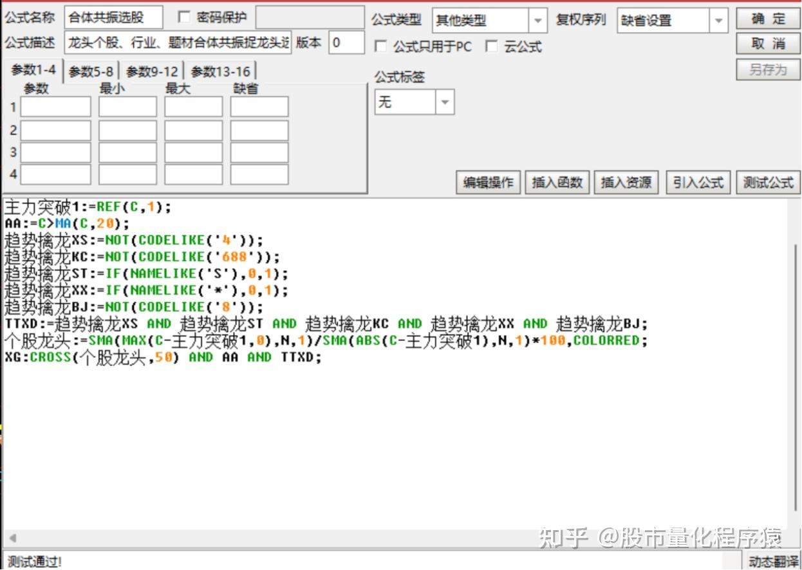The height and width of the screenshot is (570, 802).
Task: Click the 版本 number field
Action: (x=346, y=43)
